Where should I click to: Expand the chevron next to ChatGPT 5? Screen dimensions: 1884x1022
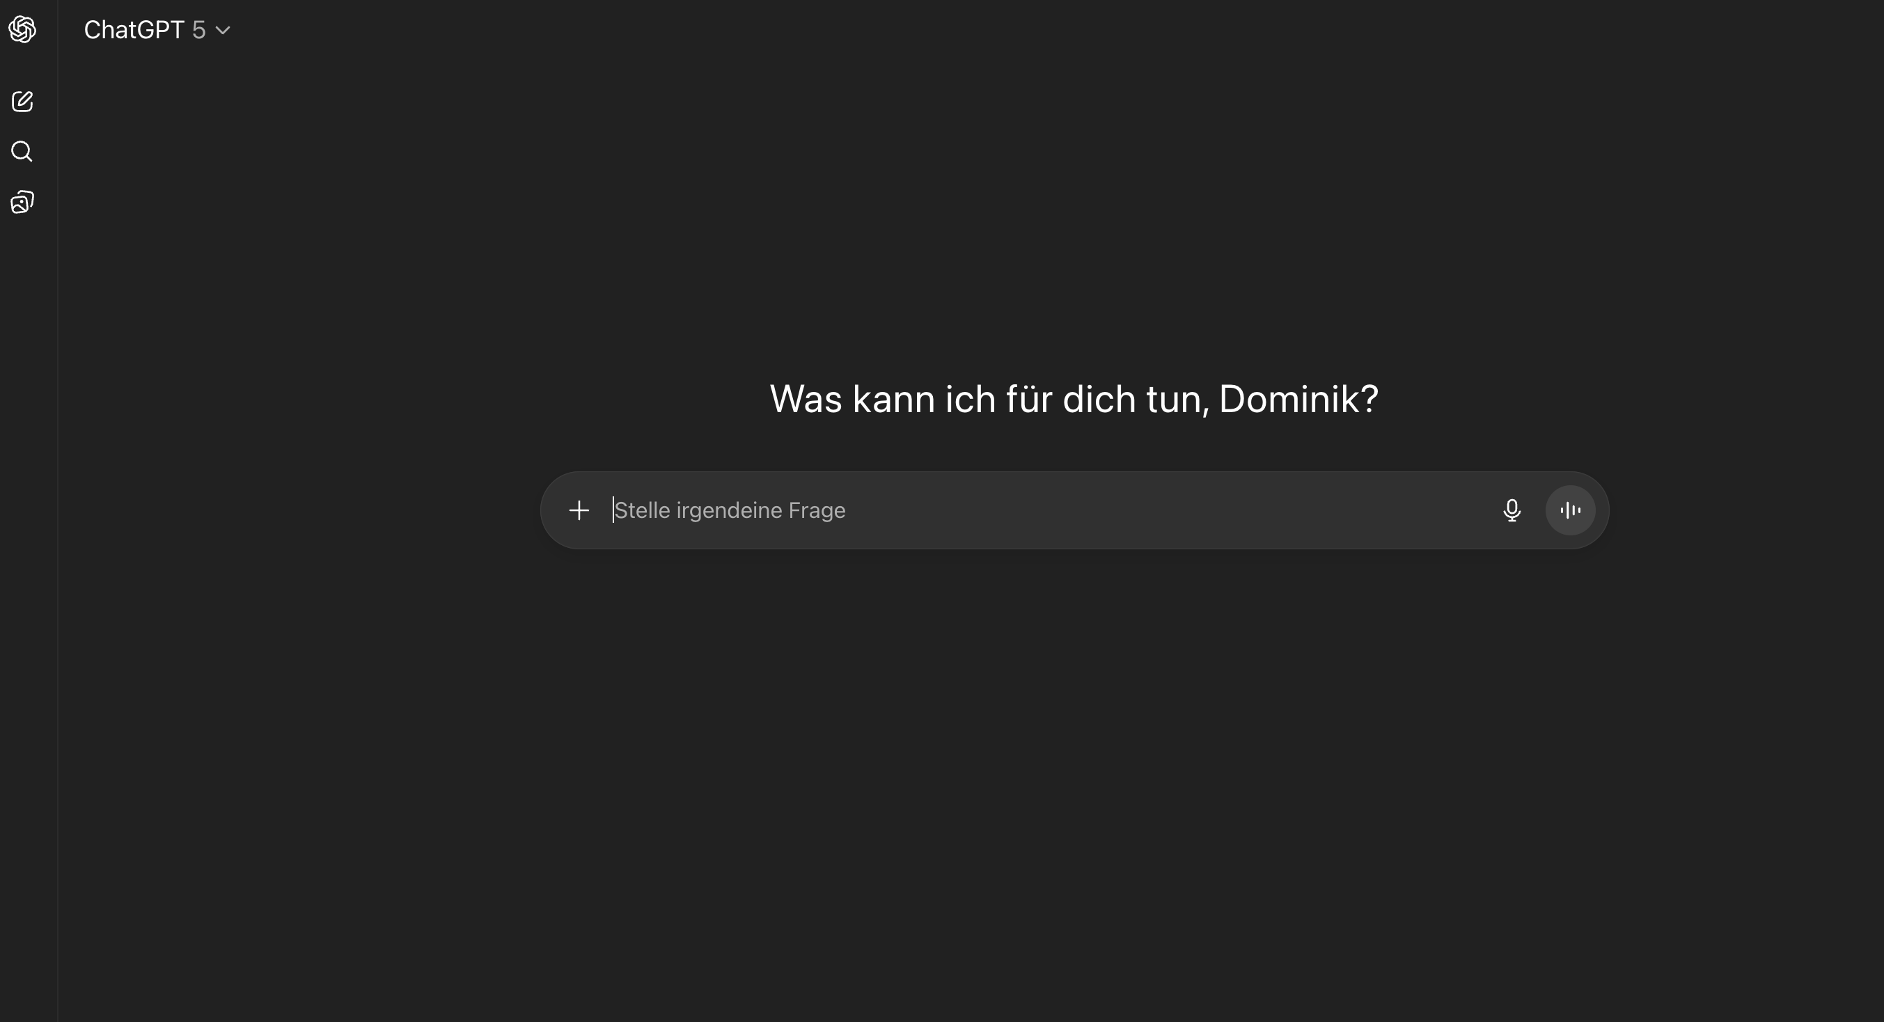[223, 30]
